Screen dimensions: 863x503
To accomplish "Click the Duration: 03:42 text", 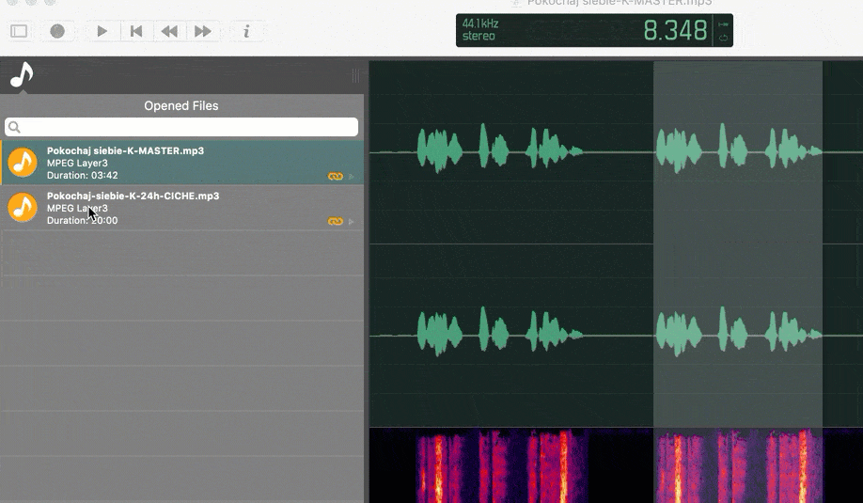I will coord(82,176).
